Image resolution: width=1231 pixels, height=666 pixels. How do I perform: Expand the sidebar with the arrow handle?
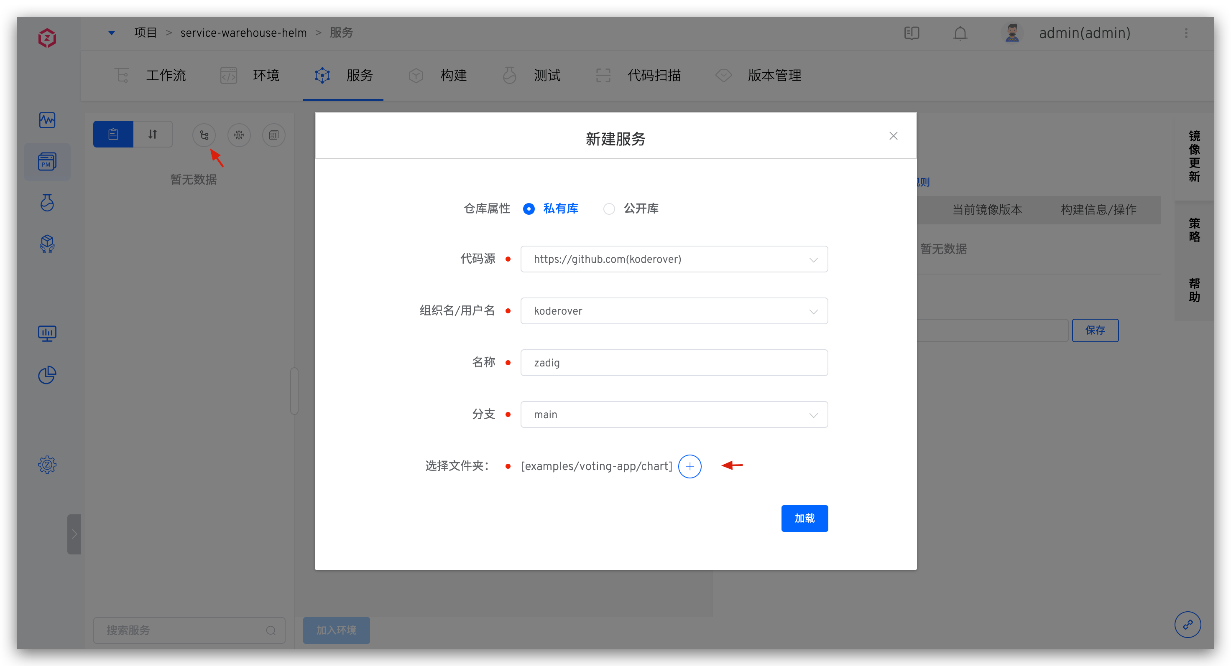click(x=74, y=534)
